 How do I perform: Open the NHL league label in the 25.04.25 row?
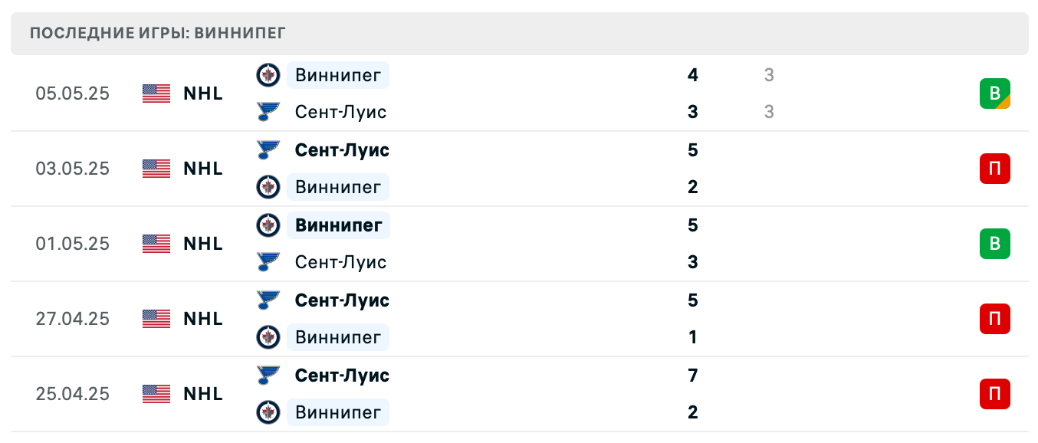coord(203,394)
